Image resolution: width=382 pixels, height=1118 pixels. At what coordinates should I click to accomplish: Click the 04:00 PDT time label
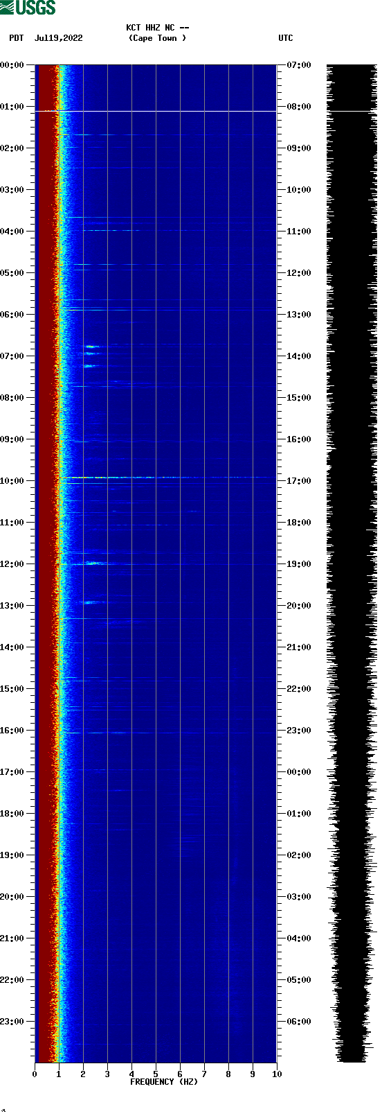pyautogui.click(x=12, y=232)
